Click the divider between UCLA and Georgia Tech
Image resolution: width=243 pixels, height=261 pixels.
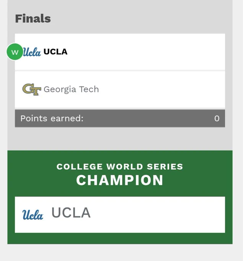point(120,71)
